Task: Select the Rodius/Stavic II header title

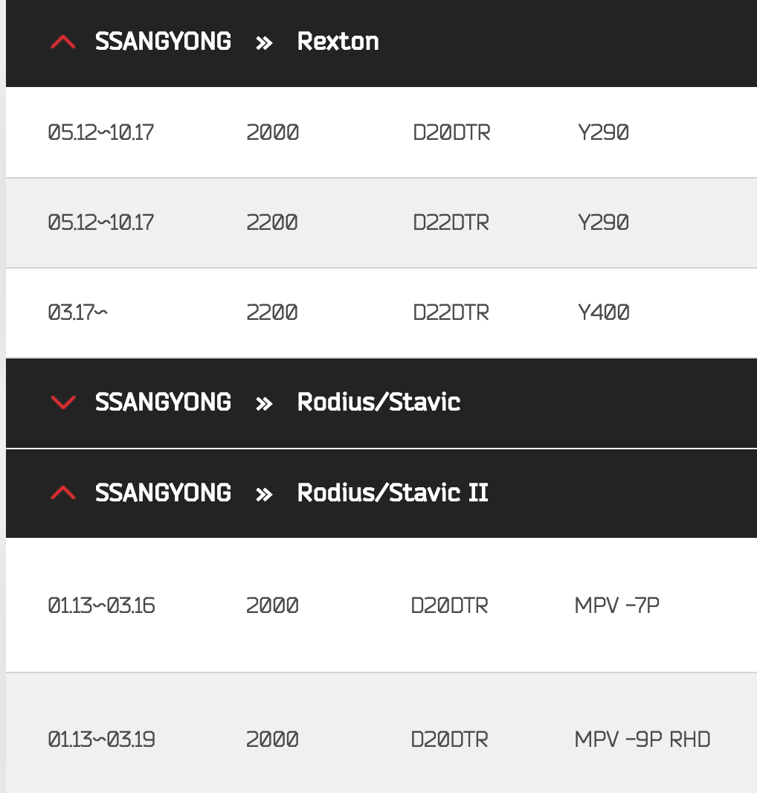Action: tap(393, 493)
